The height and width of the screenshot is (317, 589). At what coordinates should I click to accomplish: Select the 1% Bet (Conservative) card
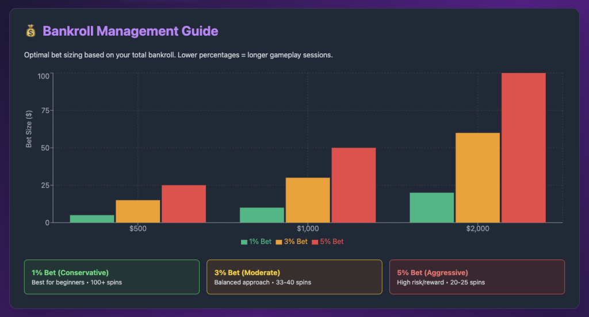112,277
